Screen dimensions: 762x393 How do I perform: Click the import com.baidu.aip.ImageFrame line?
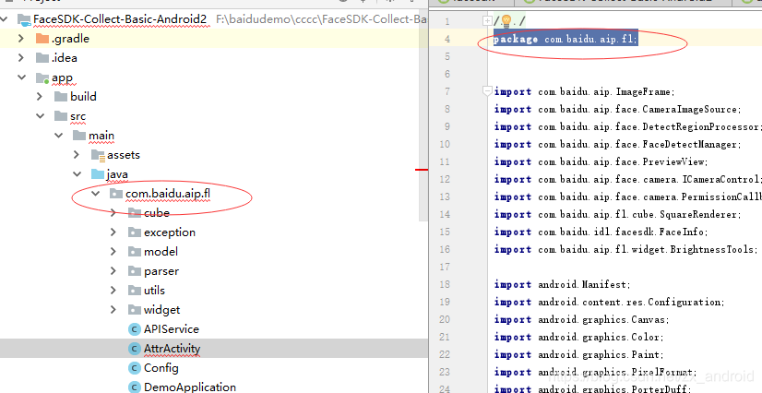pos(585,92)
